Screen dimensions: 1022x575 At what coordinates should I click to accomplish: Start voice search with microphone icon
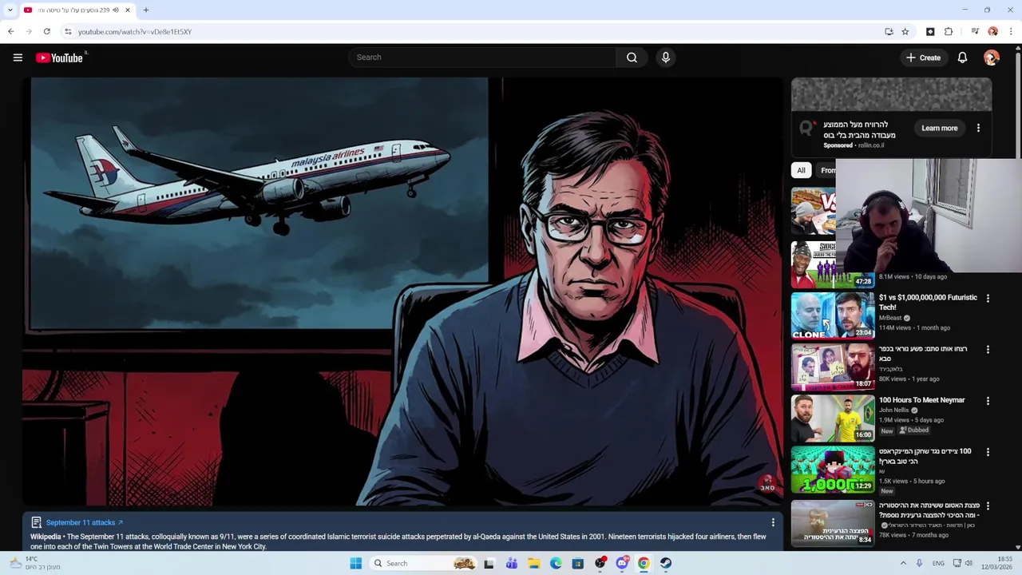click(665, 57)
